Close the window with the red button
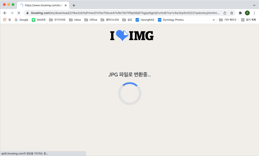Screen dimensions: 259x156 coord(4,5)
